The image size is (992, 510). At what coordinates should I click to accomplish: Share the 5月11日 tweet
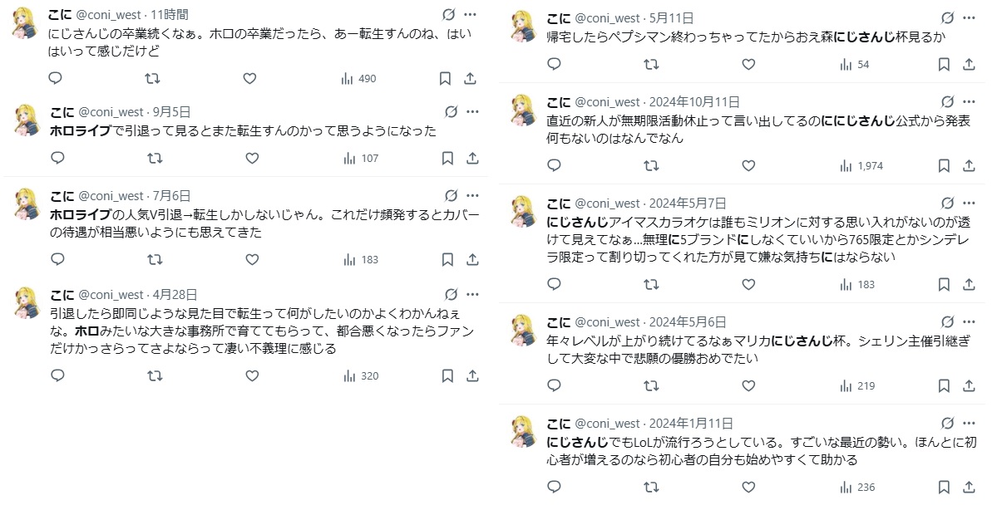969,64
